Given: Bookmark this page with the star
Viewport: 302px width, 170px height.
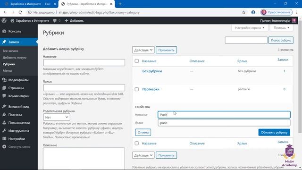Looking at the screenshot, I should [243, 12].
